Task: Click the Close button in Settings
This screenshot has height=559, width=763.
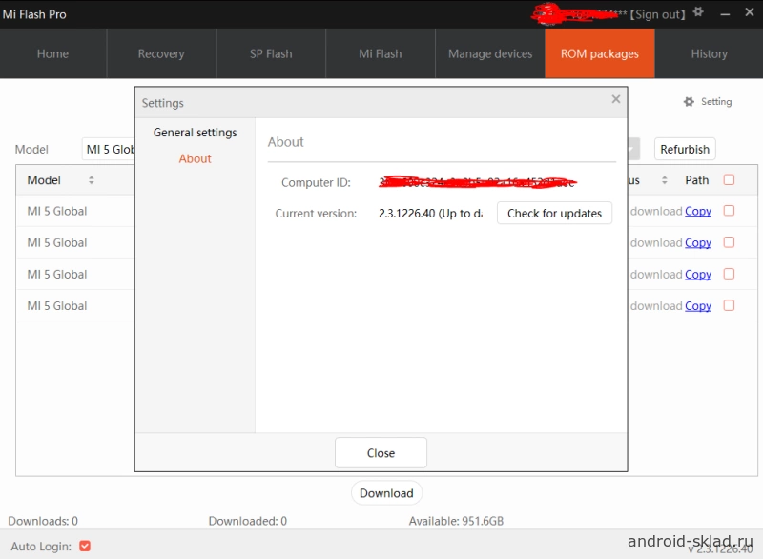Action: (x=381, y=453)
